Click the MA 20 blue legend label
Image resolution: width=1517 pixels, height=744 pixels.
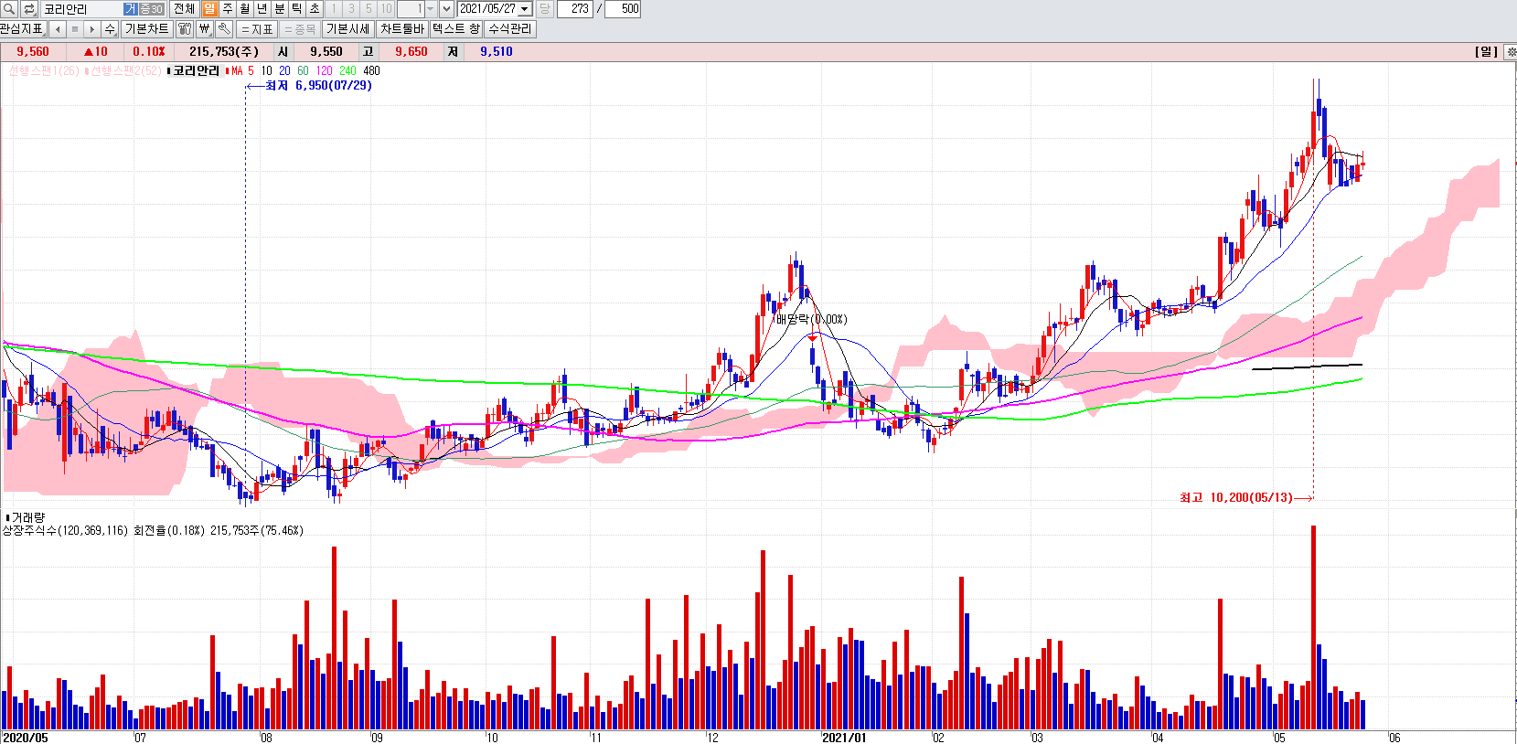click(x=284, y=70)
